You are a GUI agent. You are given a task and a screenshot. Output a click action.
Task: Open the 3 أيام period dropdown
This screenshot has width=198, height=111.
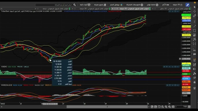166,5
